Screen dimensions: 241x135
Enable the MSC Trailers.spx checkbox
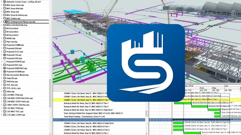[4, 18]
